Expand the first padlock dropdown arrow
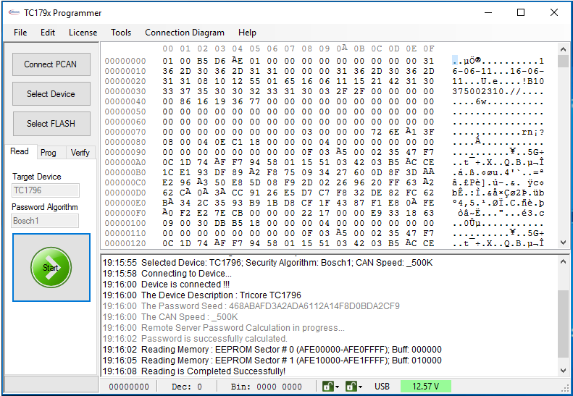The width and height of the screenshot is (573, 396). pos(337,387)
